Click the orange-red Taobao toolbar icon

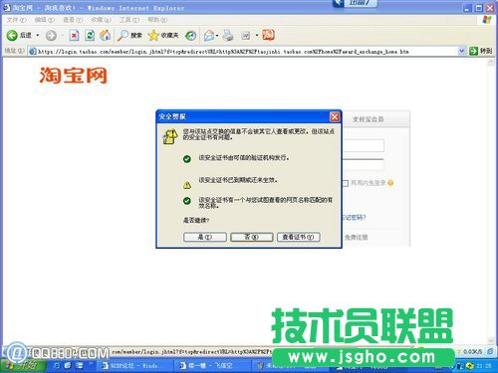pos(268,35)
